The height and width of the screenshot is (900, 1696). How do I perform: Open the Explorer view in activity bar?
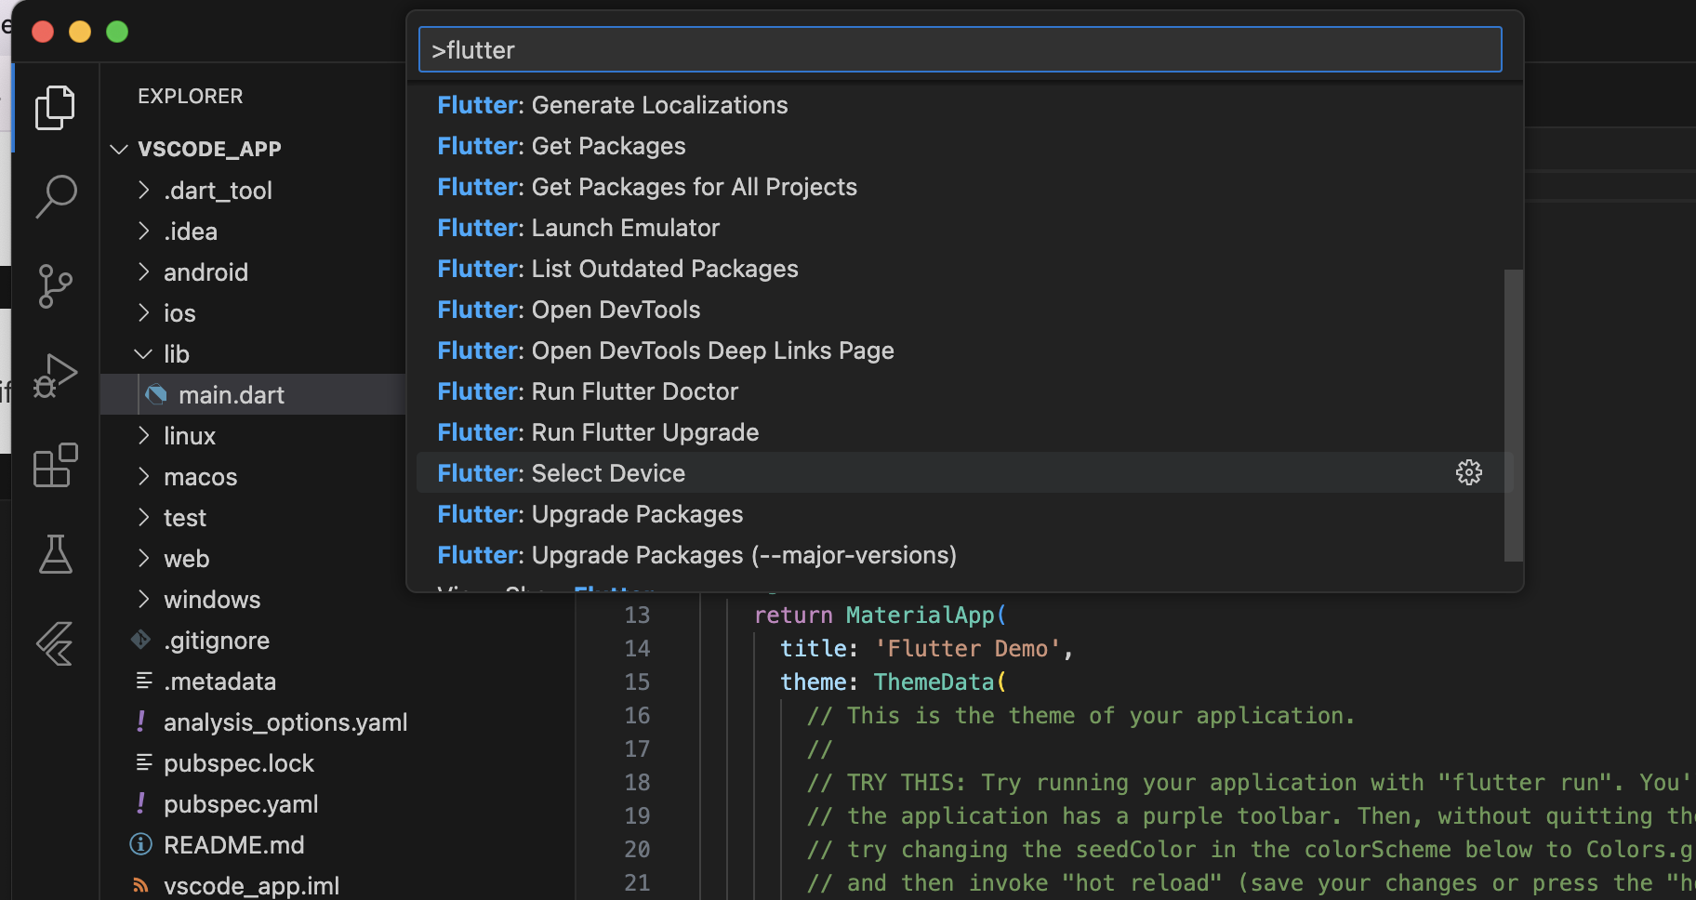[x=55, y=107]
